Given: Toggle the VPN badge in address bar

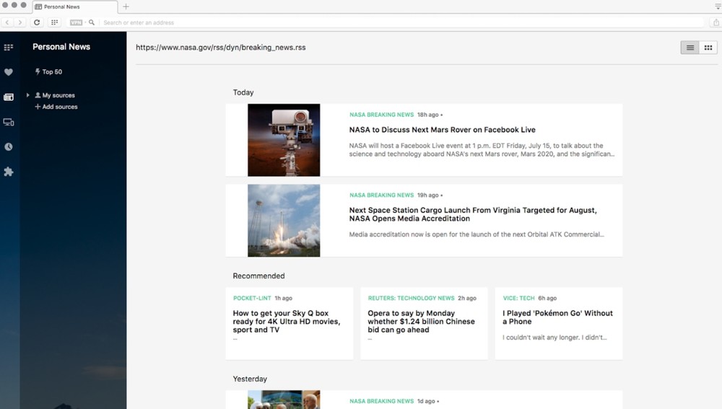Looking at the screenshot, I should click(76, 22).
